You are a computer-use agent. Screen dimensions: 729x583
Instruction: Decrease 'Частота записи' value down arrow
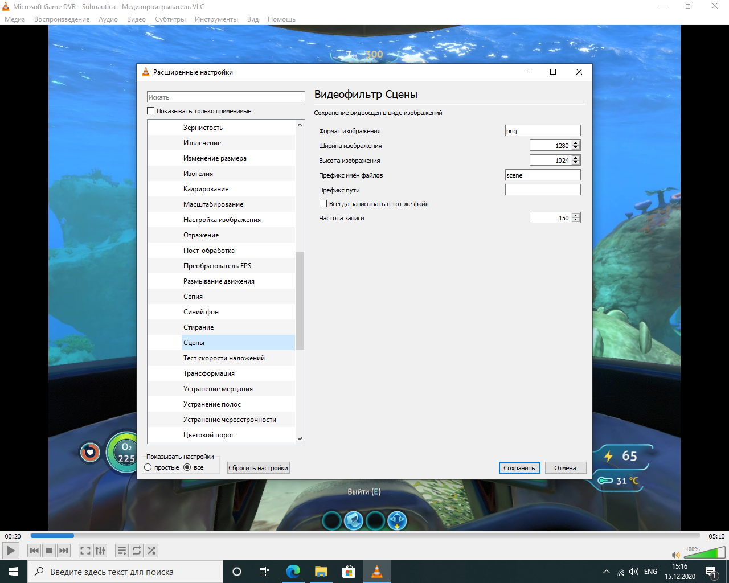pyautogui.click(x=576, y=220)
